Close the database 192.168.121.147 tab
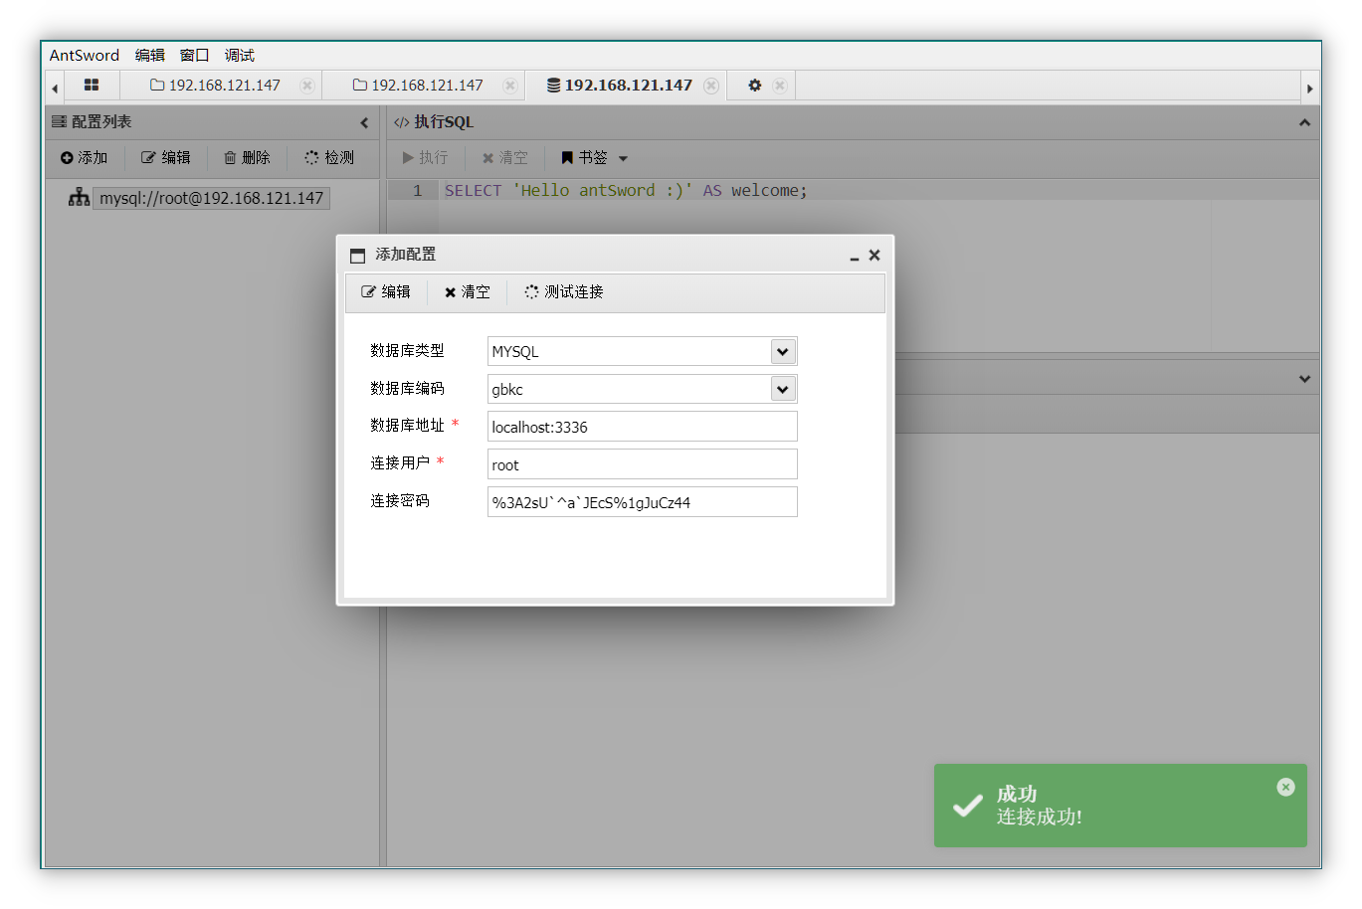1362x909 pixels. pos(711,86)
